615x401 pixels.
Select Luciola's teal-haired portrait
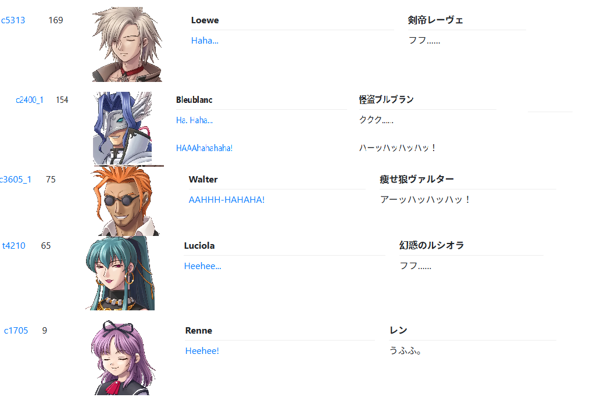[x=120, y=273]
